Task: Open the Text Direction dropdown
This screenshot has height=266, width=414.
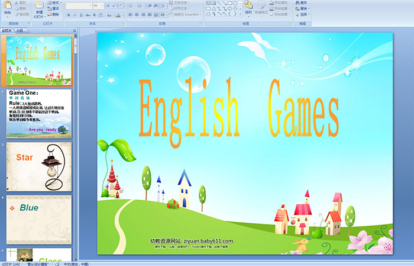Action: [x=179, y=2]
